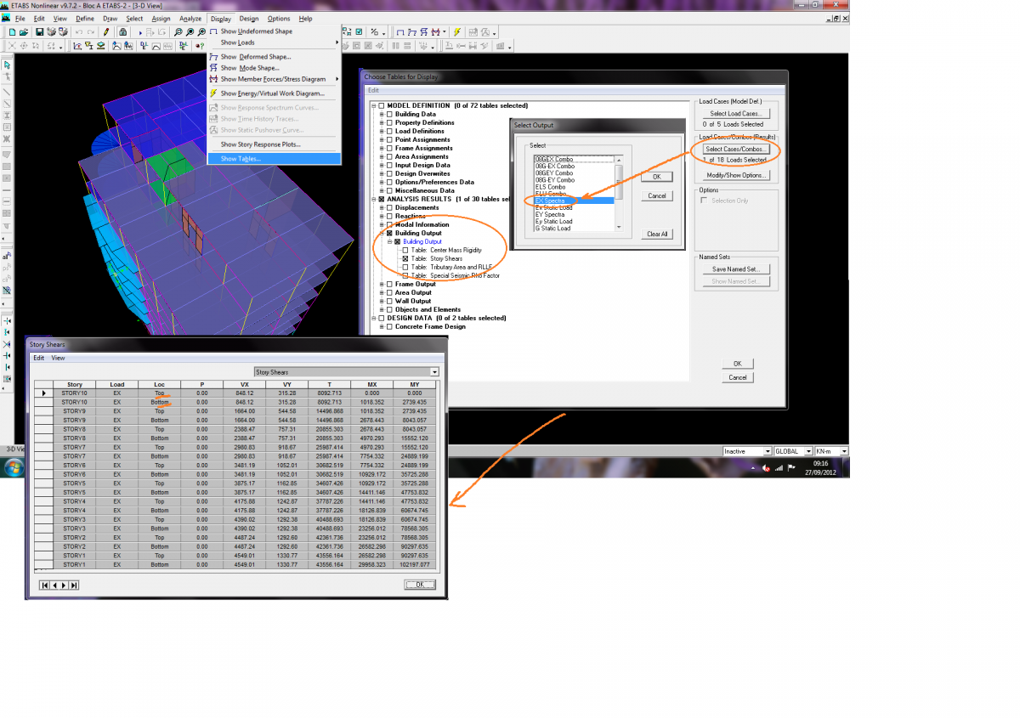
Task: Check the Concrete Frame Design checkbox
Action: point(390,326)
